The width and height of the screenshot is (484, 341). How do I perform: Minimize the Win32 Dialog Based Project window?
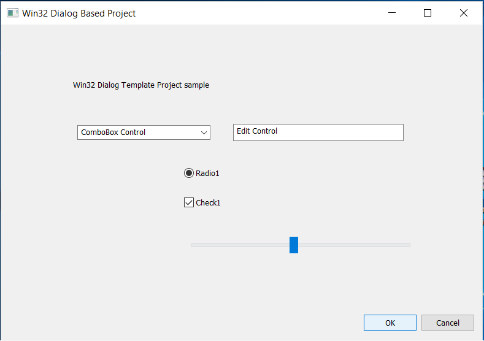392,13
